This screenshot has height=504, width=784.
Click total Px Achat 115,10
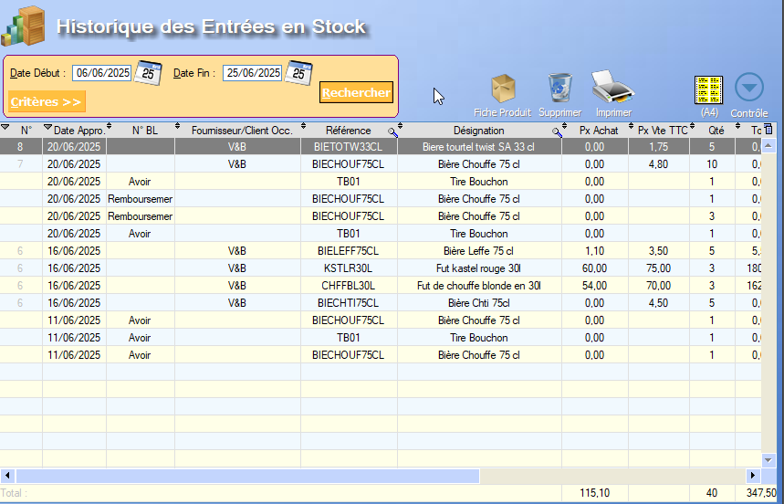[594, 493]
